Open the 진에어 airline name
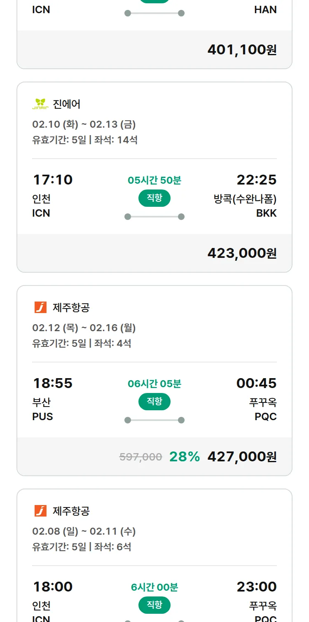This screenshot has width=309, height=622. (x=67, y=104)
